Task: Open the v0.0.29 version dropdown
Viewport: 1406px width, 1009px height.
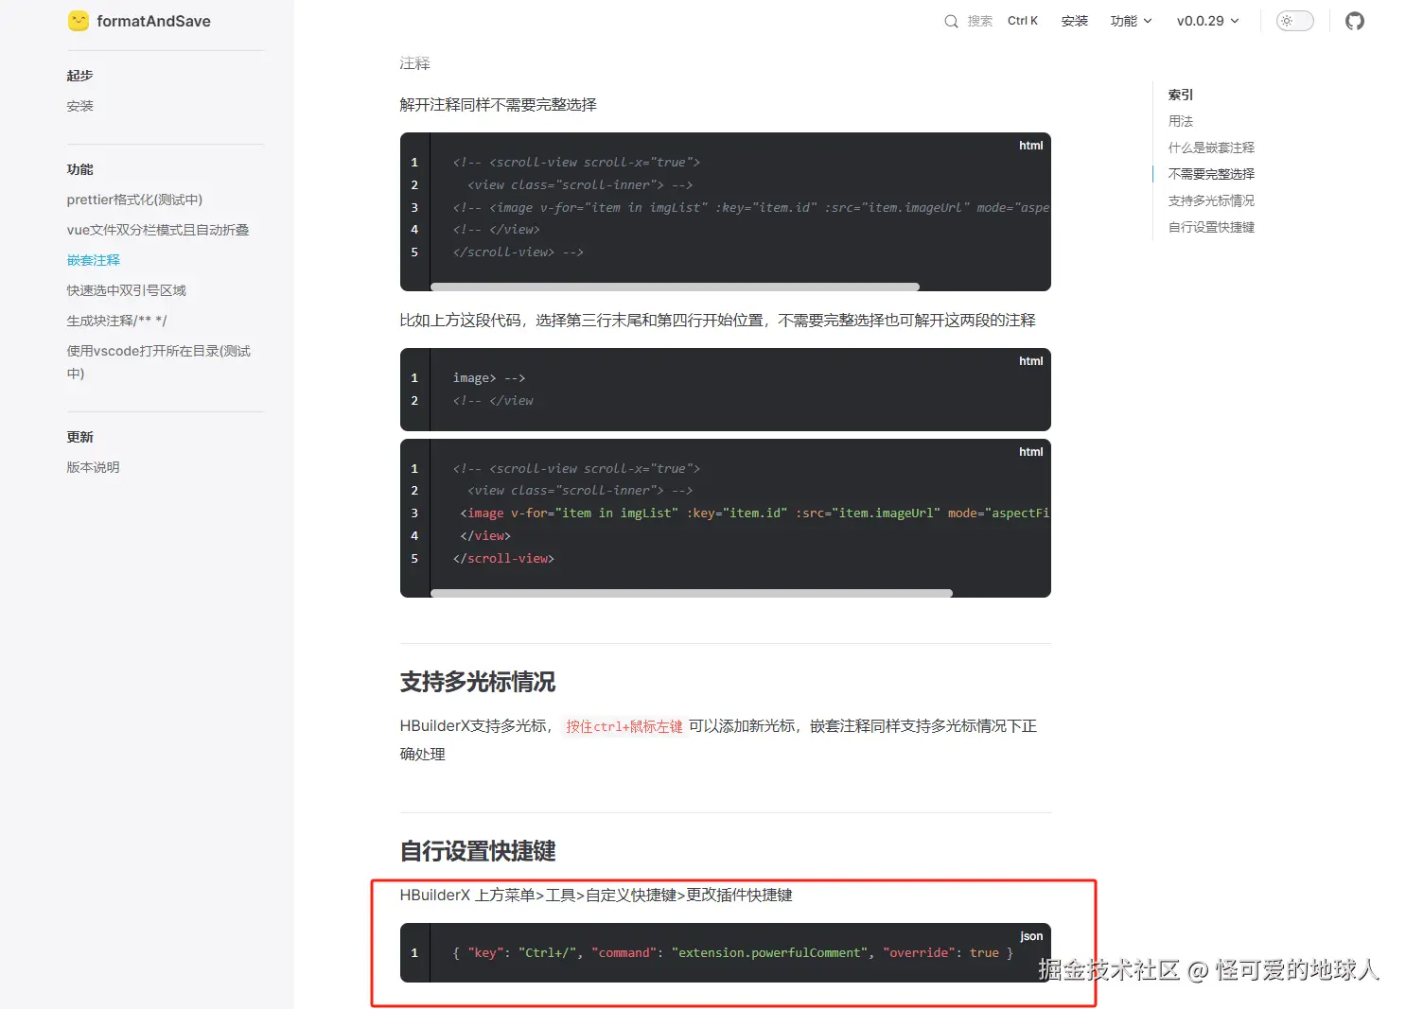Action: point(1207,21)
